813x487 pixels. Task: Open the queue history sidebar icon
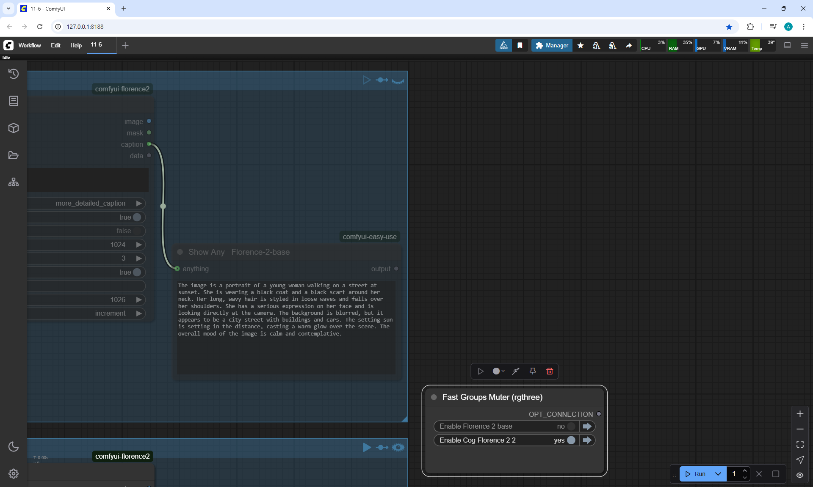pos(14,74)
